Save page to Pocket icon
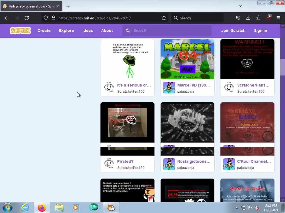Image resolution: width=285 pixels, height=213 pixels. point(238,18)
